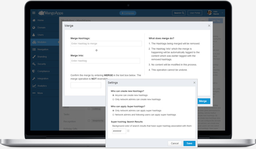This screenshot has height=149, width=256.
Task: Tick the checkbox next to codebug hashtag
Action: pyautogui.click(x=89, y=109)
